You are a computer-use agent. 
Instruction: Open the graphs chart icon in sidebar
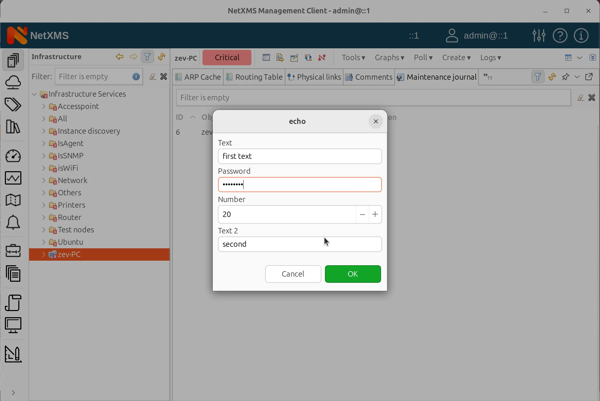click(x=13, y=178)
